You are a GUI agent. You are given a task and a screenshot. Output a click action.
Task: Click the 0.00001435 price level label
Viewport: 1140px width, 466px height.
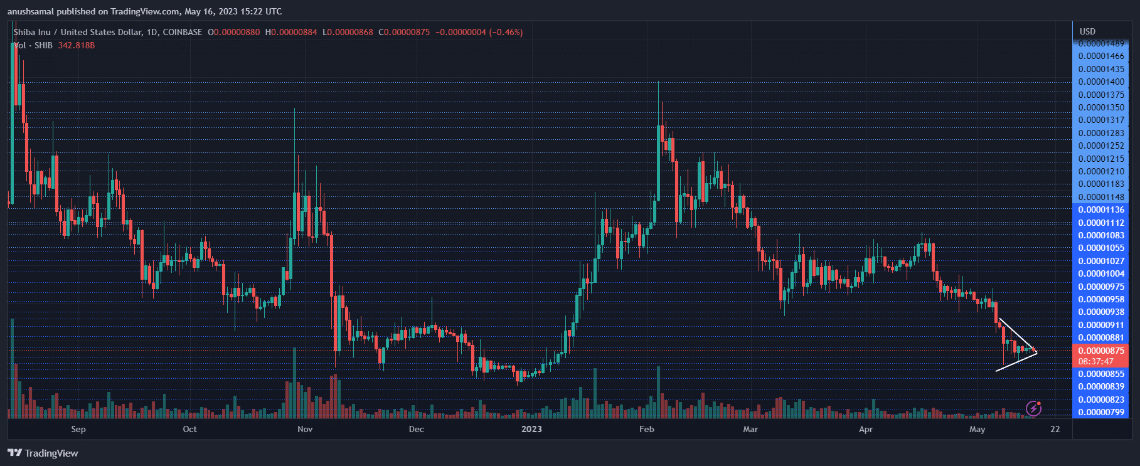tap(1101, 69)
